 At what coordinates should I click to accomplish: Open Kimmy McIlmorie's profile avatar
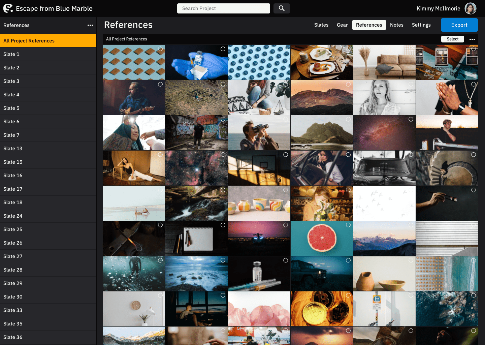[x=471, y=8]
